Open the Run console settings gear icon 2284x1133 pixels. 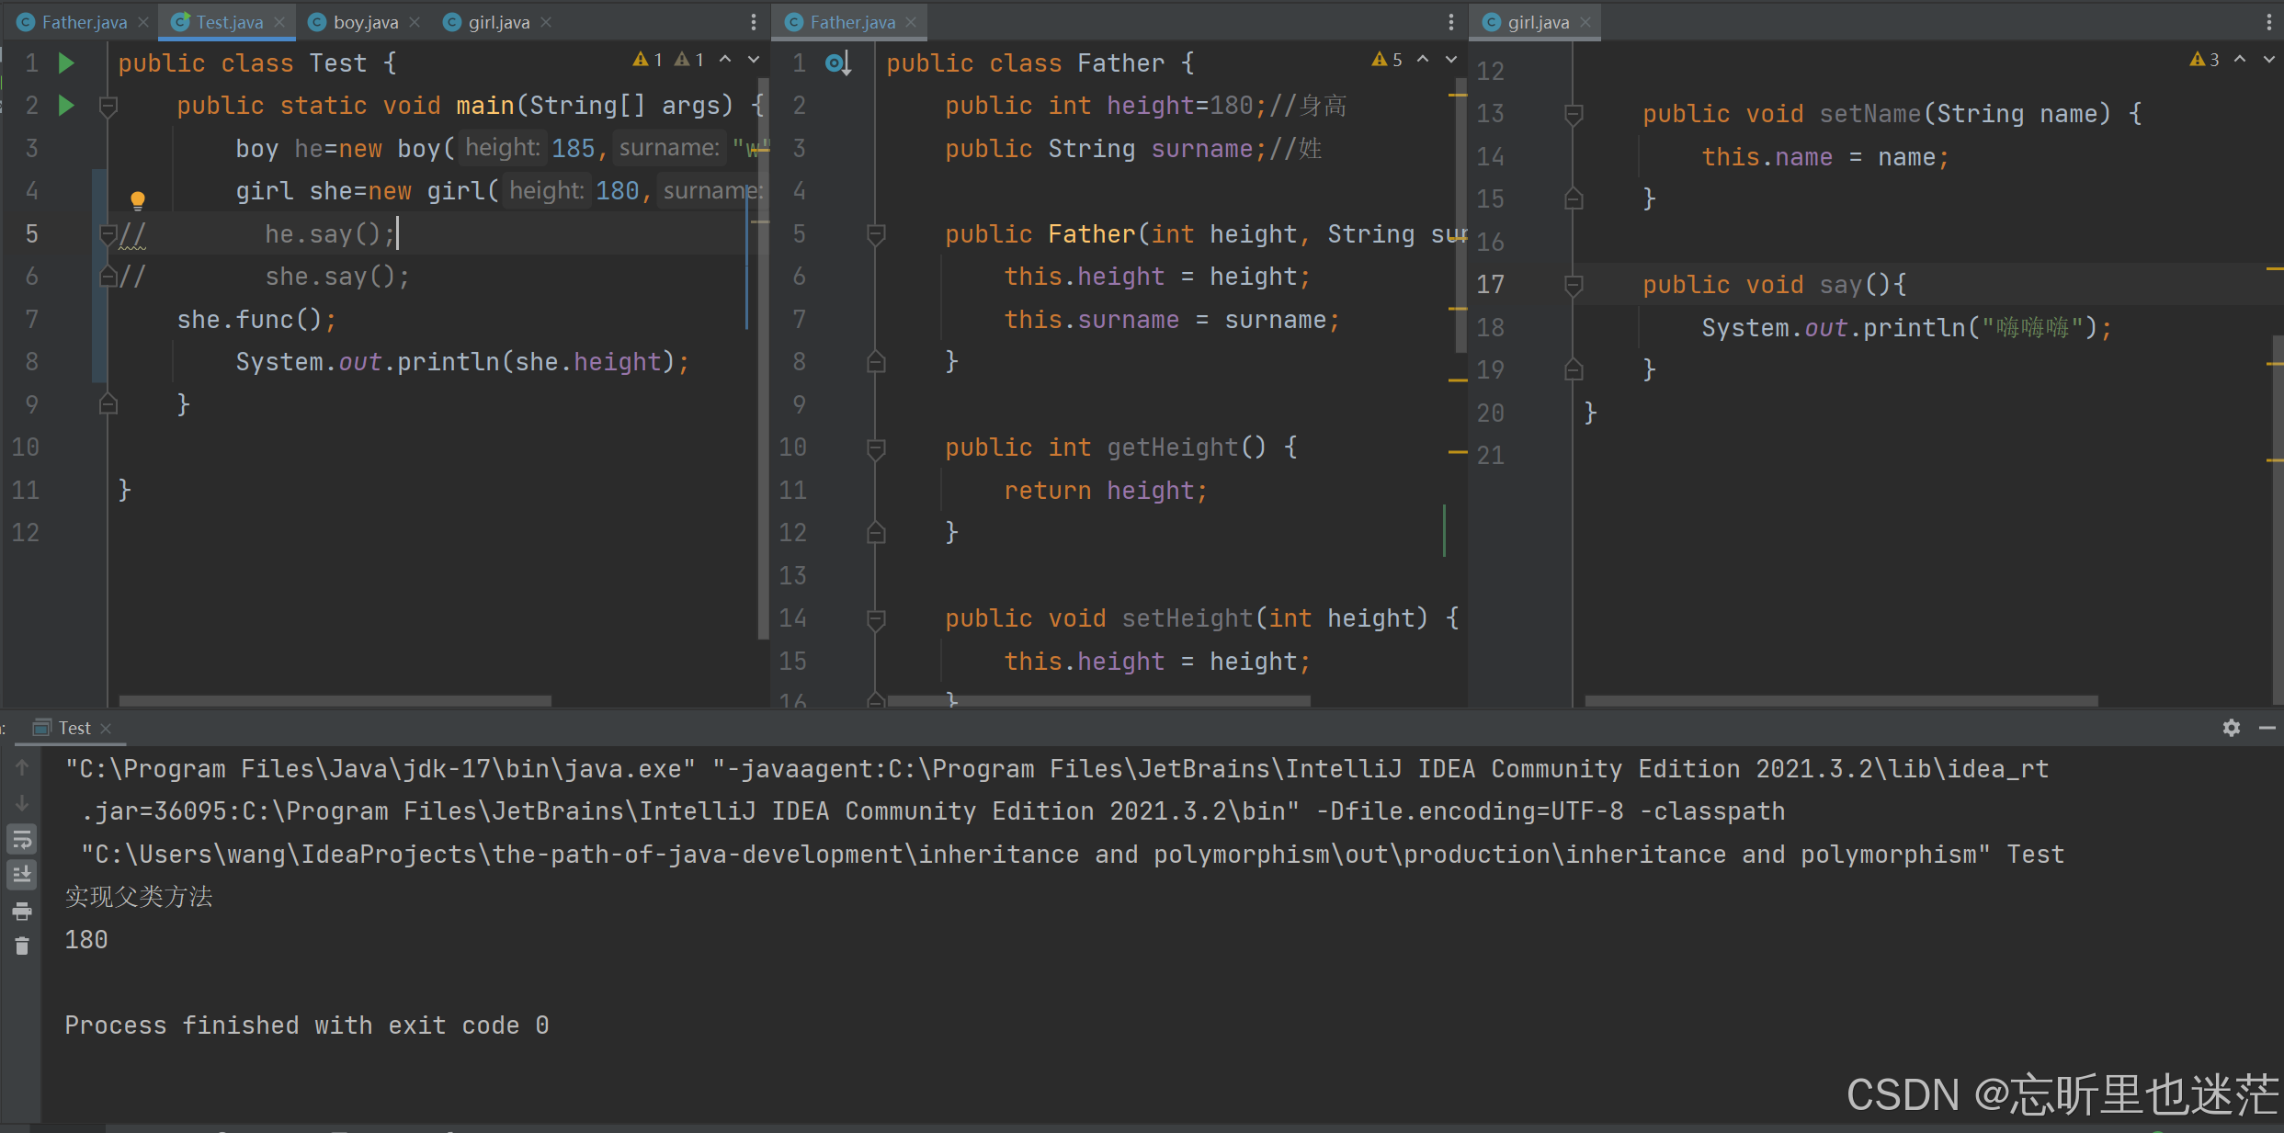click(x=2232, y=728)
